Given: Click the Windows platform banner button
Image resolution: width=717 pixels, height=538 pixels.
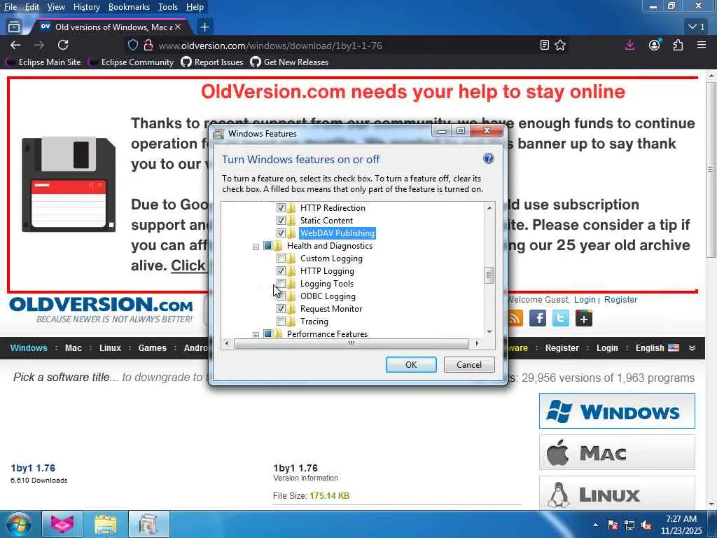Looking at the screenshot, I should [x=617, y=411].
